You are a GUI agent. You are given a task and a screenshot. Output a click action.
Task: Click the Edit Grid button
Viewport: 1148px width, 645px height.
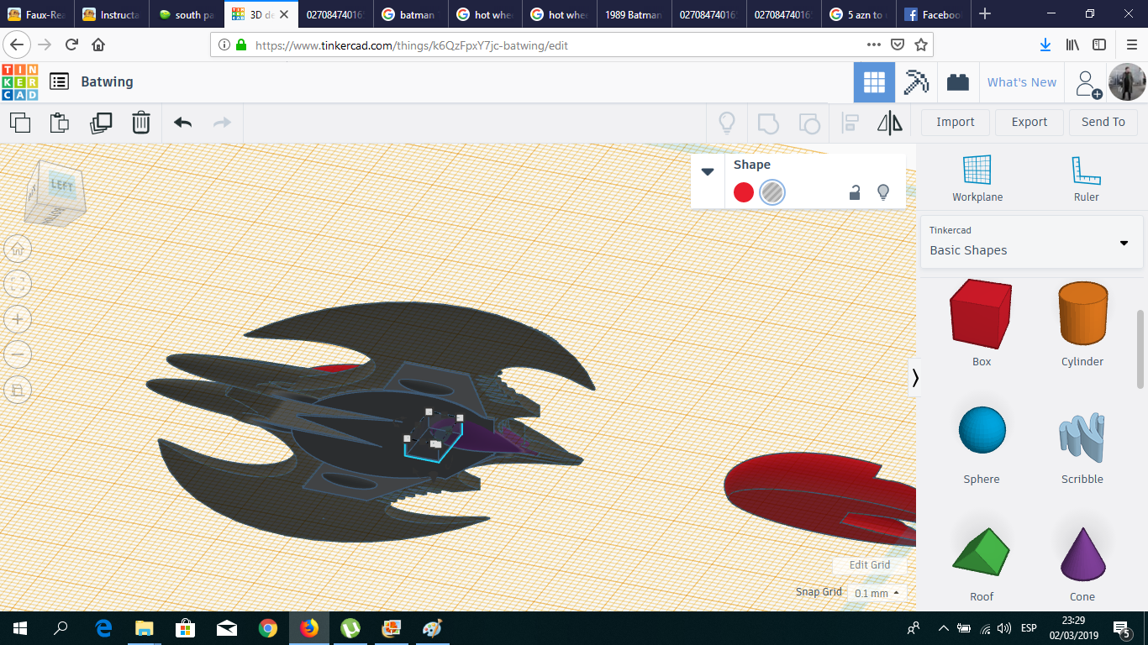[x=870, y=565]
